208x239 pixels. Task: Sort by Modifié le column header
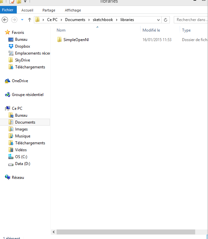tap(151, 30)
